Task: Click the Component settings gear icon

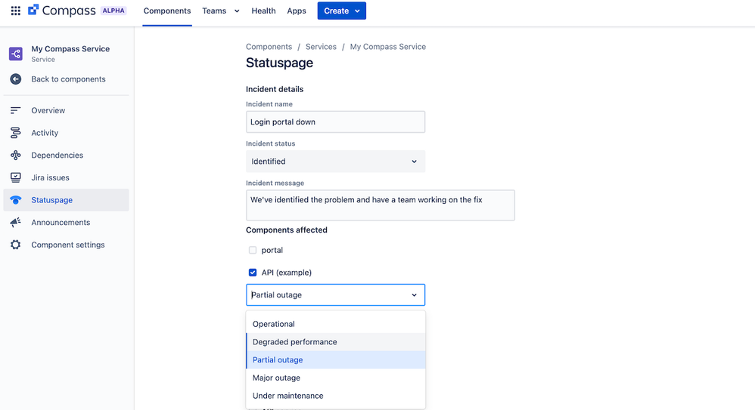Action: pyautogui.click(x=15, y=245)
